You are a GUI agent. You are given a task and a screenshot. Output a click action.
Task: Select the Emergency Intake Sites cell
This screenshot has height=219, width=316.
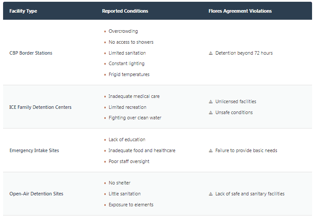tap(34, 151)
